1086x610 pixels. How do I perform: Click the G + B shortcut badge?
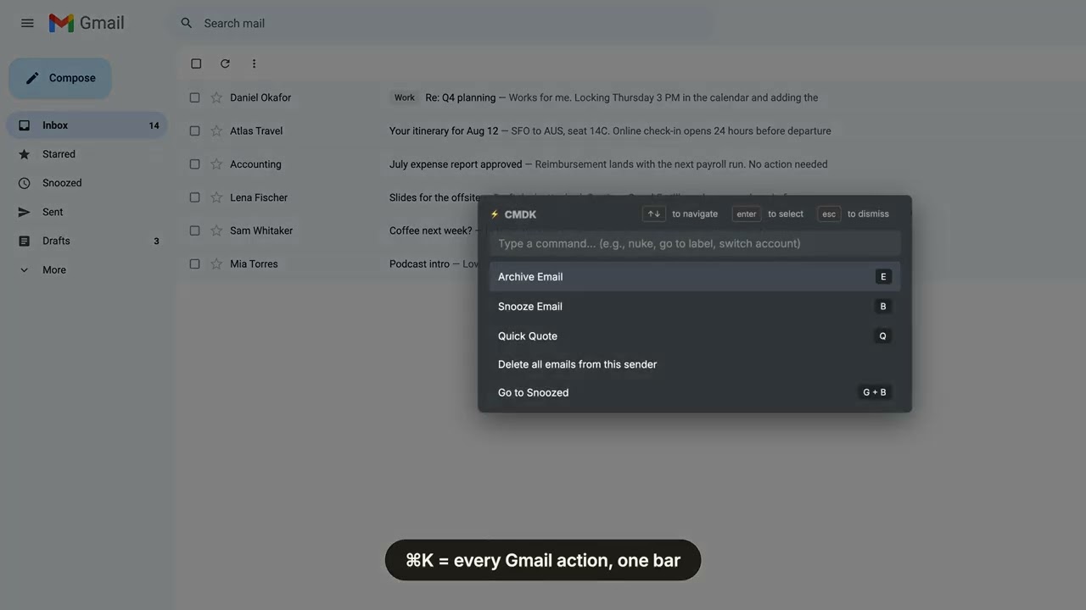pos(875,392)
